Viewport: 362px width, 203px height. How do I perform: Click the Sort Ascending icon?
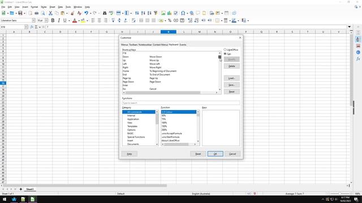(143, 13)
